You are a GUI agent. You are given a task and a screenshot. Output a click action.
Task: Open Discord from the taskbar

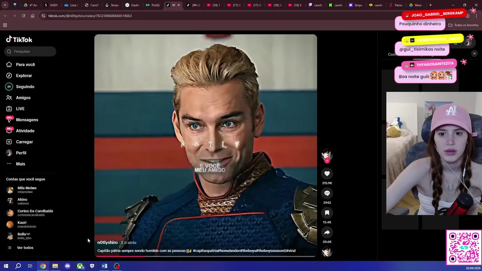67,266
